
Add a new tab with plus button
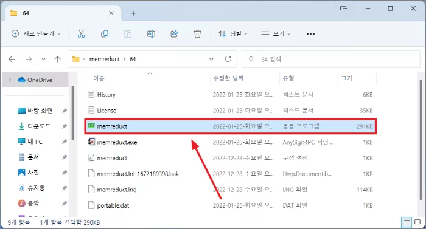tap(133, 13)
